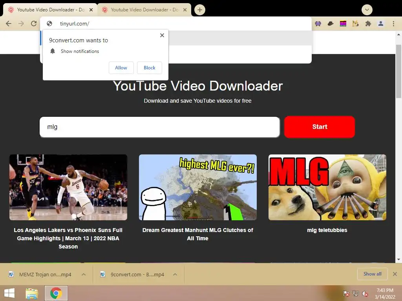Image resolution: width=402 pixels, height=301 pixels.
Task: Open File Explorer from the taskbar
Action: coord(31,293)
